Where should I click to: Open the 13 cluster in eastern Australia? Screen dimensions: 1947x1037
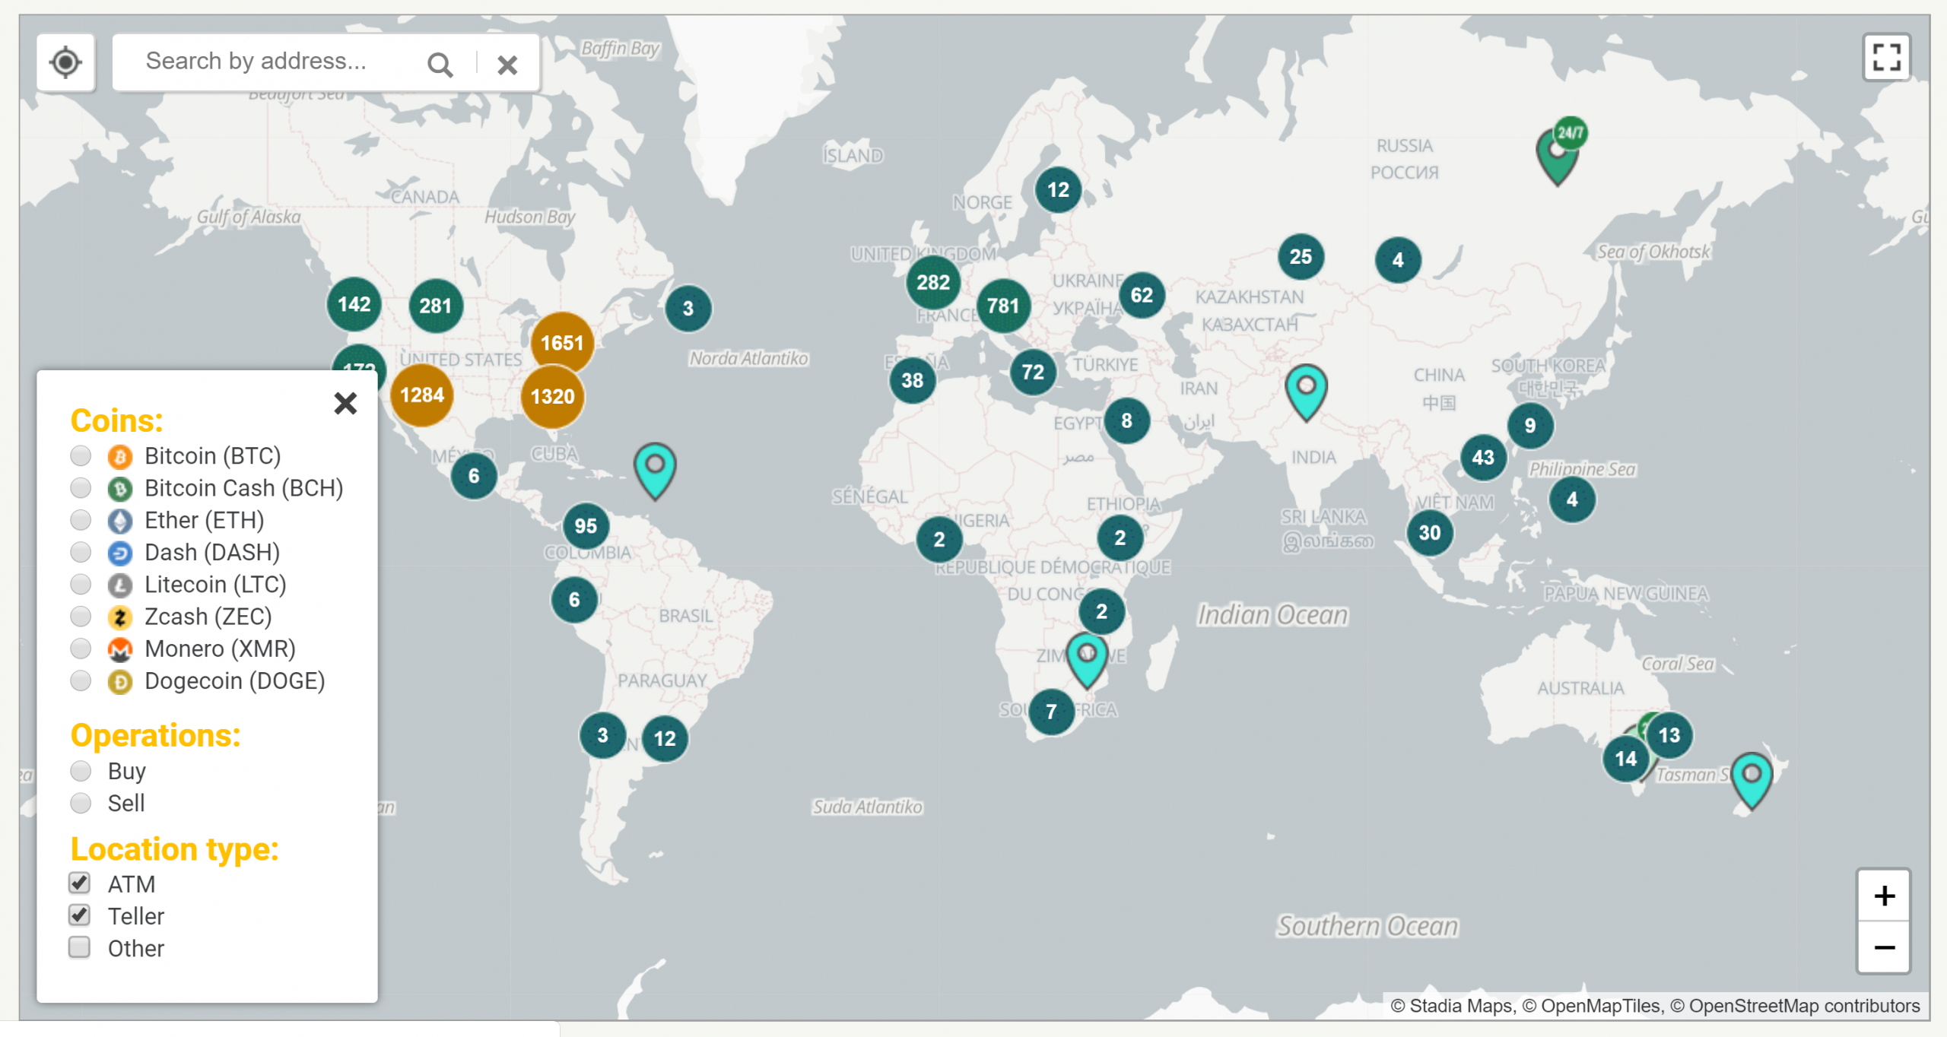click(x=1669, y=735)
